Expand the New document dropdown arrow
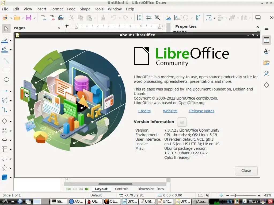274x205 pixels. 11,18
